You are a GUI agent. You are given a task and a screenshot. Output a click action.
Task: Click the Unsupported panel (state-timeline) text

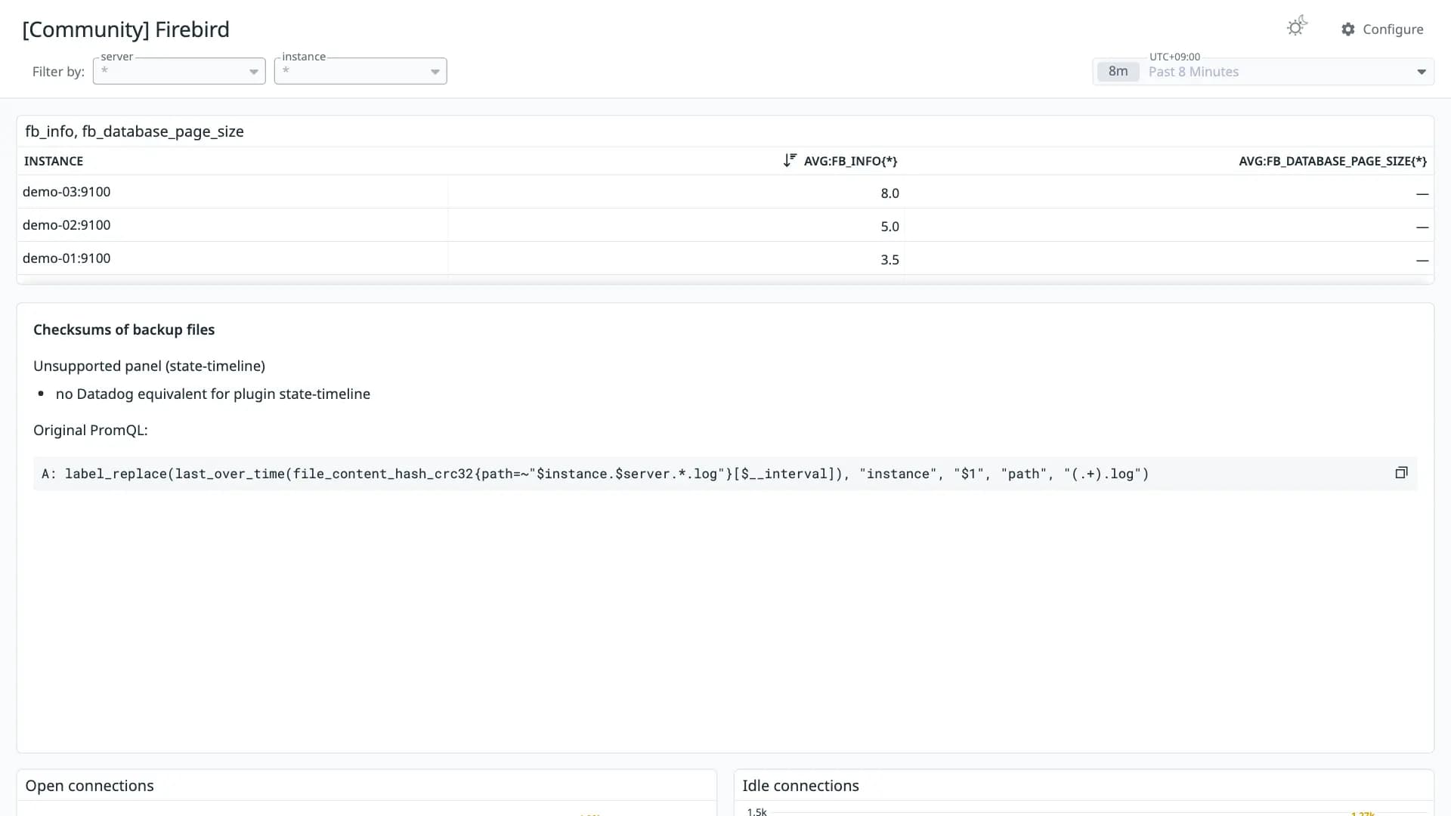pos(149,366)
